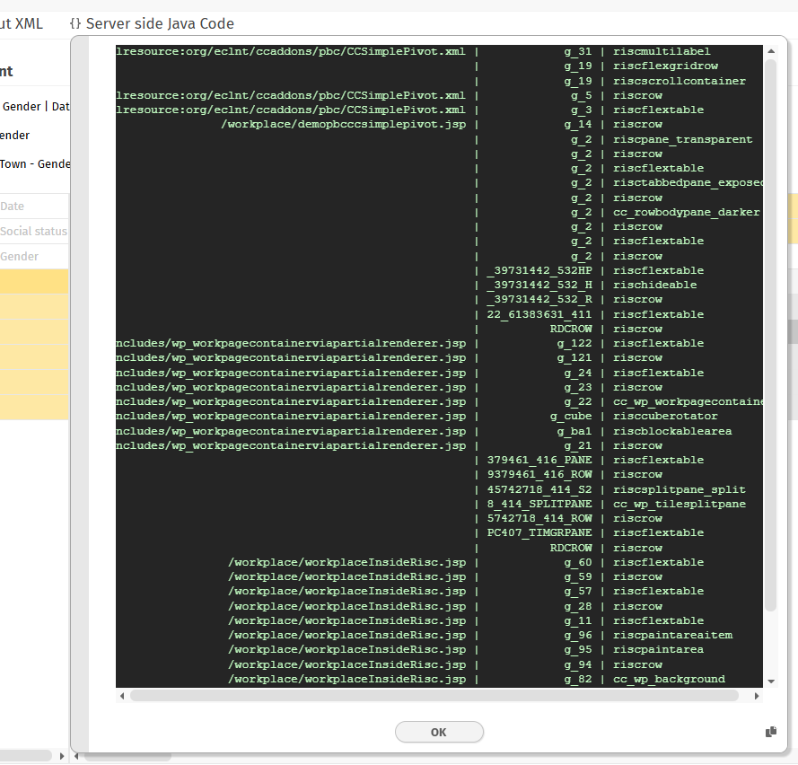The image size is (798, 765).
Task: Open the Server side Java Code tab
Action: 160,24
